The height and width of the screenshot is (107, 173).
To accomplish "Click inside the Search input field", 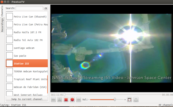I will click(x=29, y=8).
